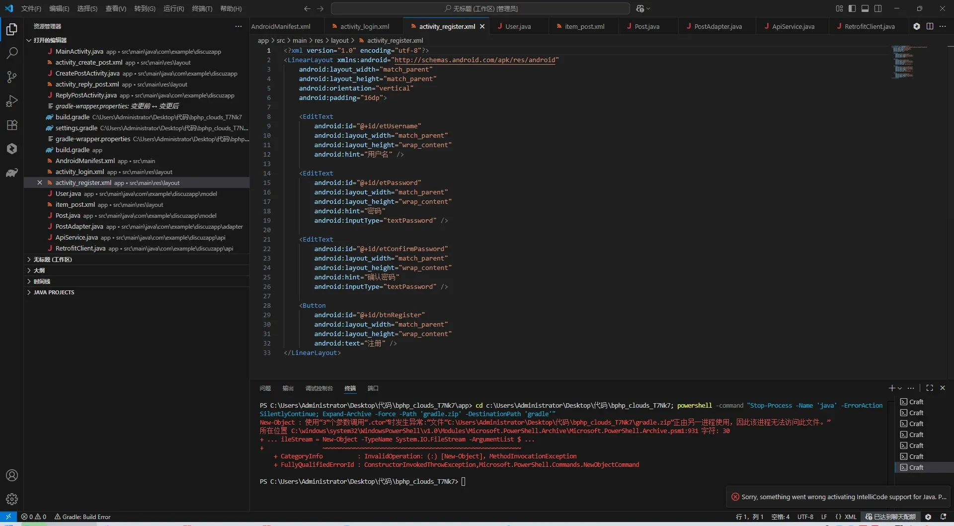954x526 pixels.
Task: Toggle the secondary side bar
Action: click(878, 8)
